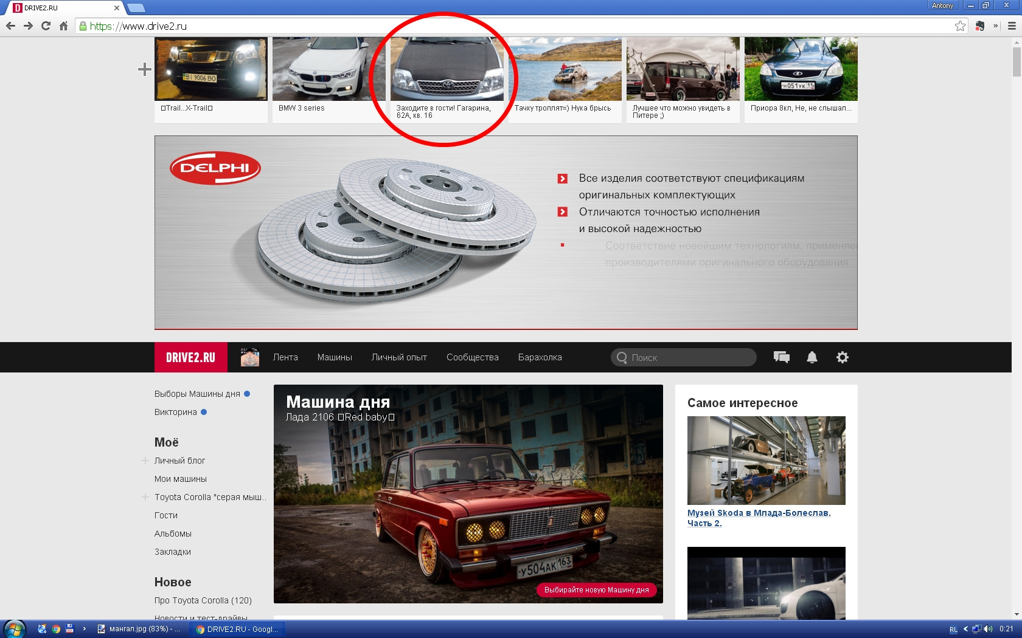Viewport: 1022px width, 638px height.
Task: Bookmark this page with the star
Action: click(960, 26)
